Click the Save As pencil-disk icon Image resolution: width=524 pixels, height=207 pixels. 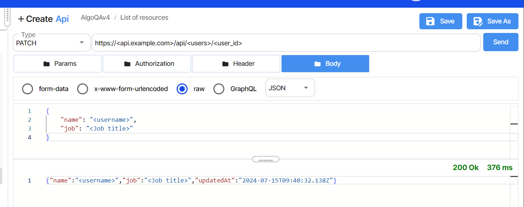pyautogui.click(x=478, y=21)
